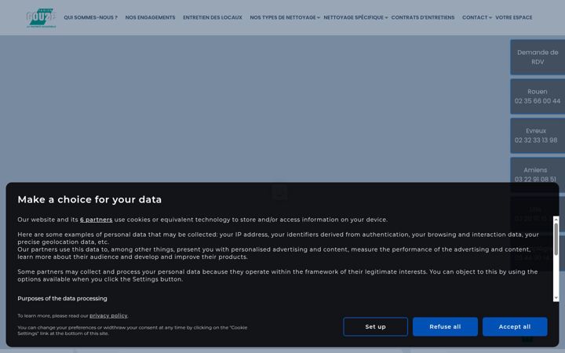Open ENTRETIEN DES LOCAUX menu item

point(213,17)
